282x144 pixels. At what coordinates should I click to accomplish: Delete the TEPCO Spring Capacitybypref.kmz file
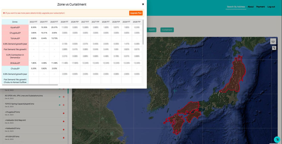point(63,105)
